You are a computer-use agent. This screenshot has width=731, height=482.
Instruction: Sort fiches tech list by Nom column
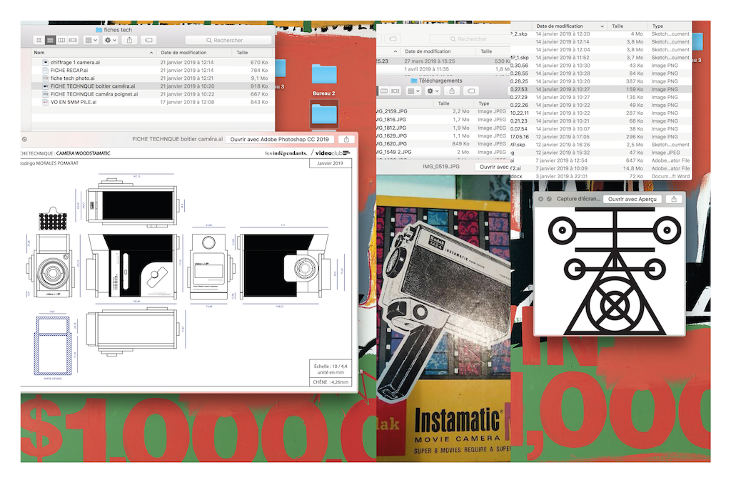pyautogui.click(x=94, y=53)
